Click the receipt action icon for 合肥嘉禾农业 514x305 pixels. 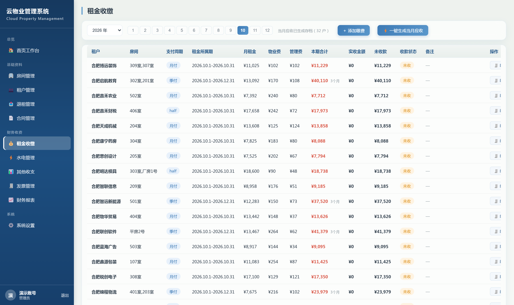tap(496, 96)
